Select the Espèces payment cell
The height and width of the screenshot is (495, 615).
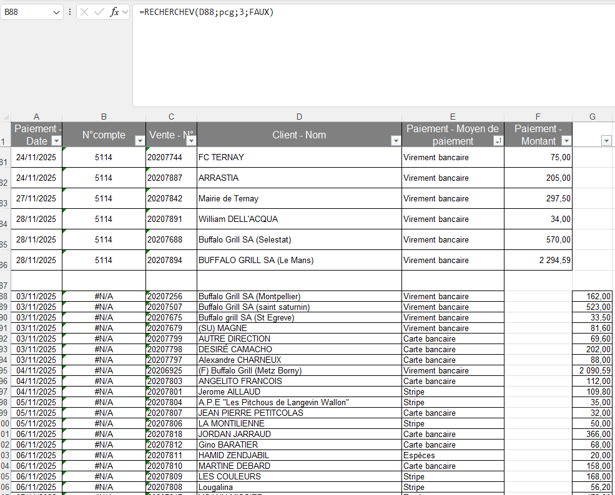[453, 456]
